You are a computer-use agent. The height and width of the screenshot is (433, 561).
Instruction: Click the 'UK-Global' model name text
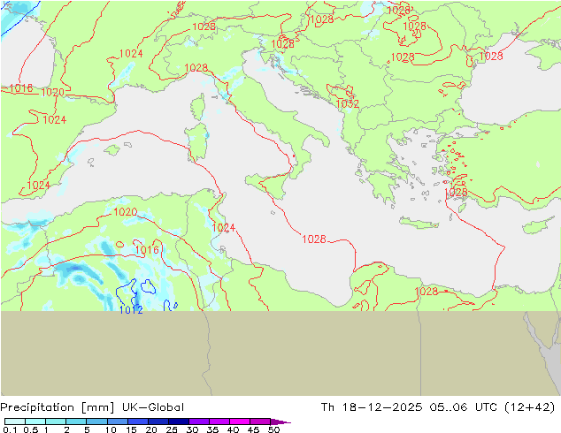(153, 407)
